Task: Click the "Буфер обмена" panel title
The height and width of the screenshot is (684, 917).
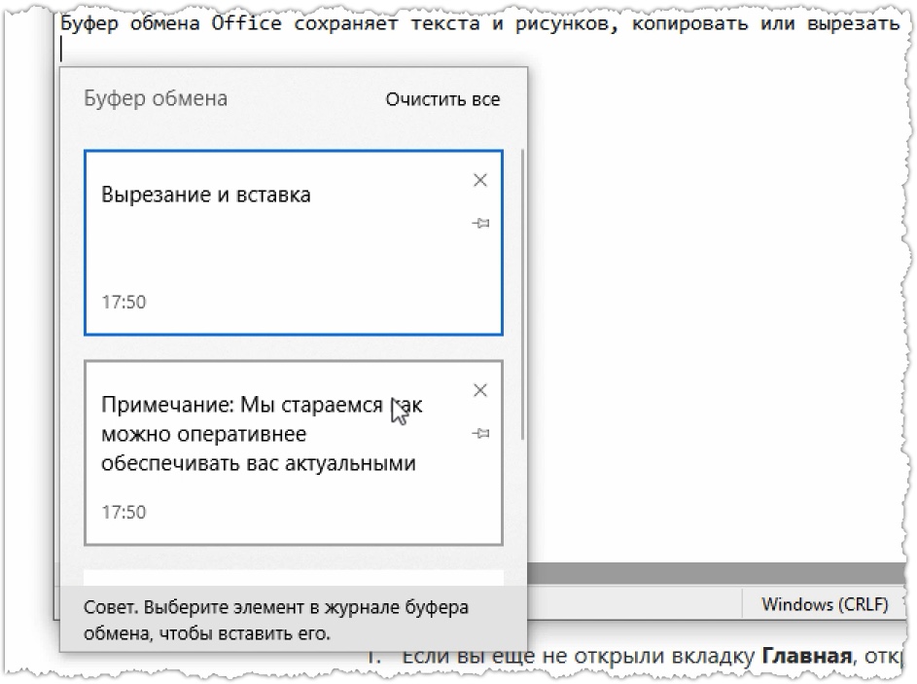Action: pos(156,99)
